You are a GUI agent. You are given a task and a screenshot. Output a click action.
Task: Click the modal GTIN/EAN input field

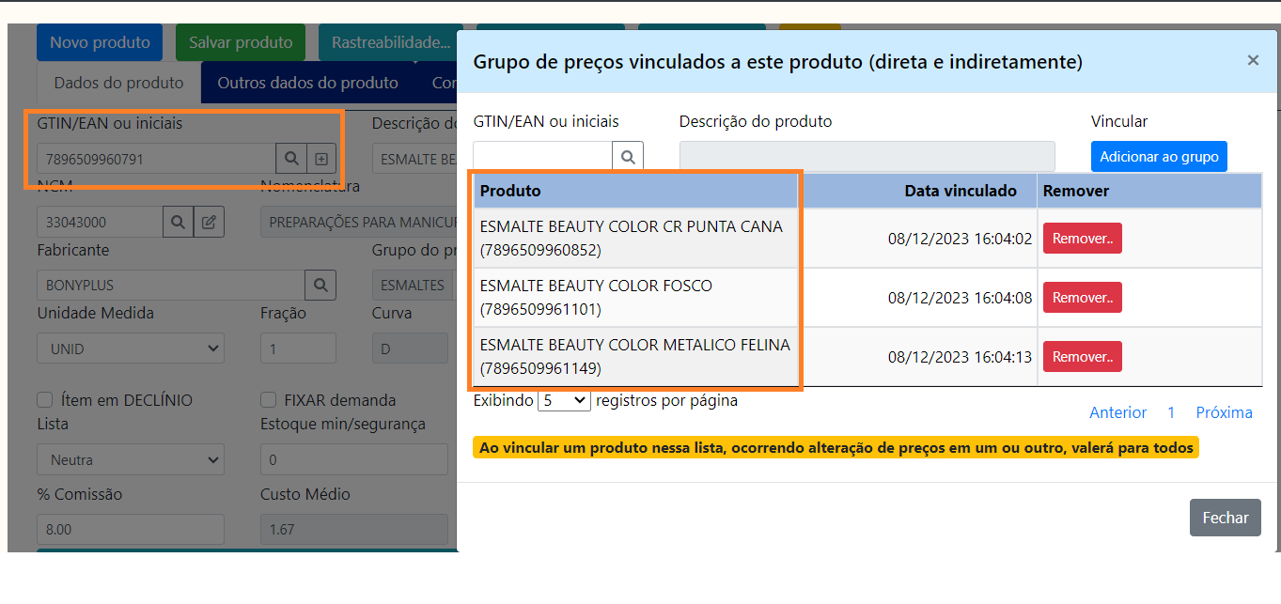click(542, 156)
